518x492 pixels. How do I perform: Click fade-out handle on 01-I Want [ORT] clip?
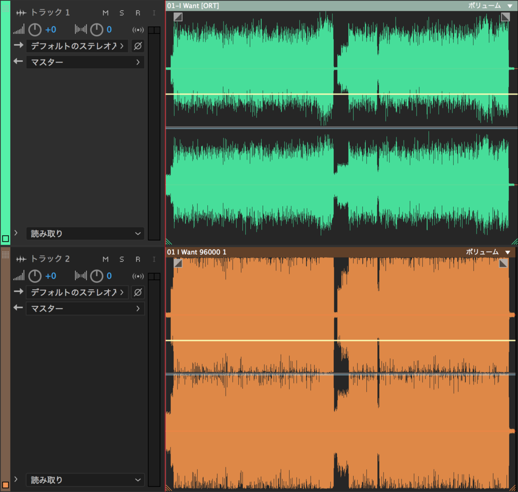505,17
